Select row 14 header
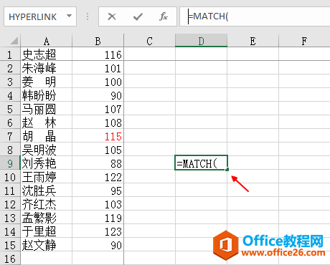 10,231
